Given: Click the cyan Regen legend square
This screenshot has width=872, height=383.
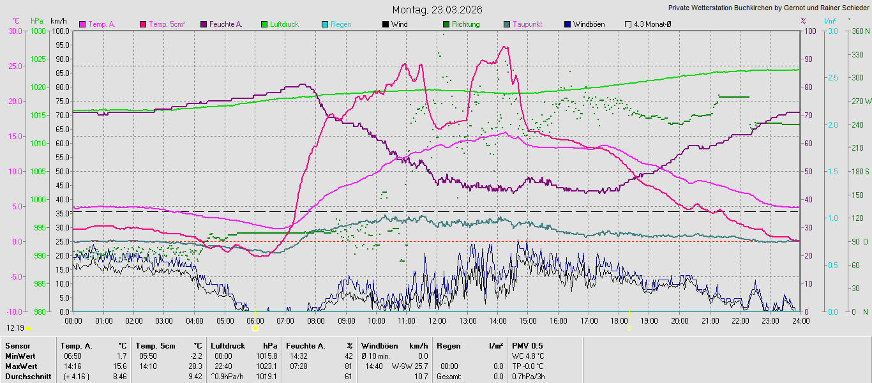Looking at the screenshot, I should pyautogui.click(x=325, y=24).
